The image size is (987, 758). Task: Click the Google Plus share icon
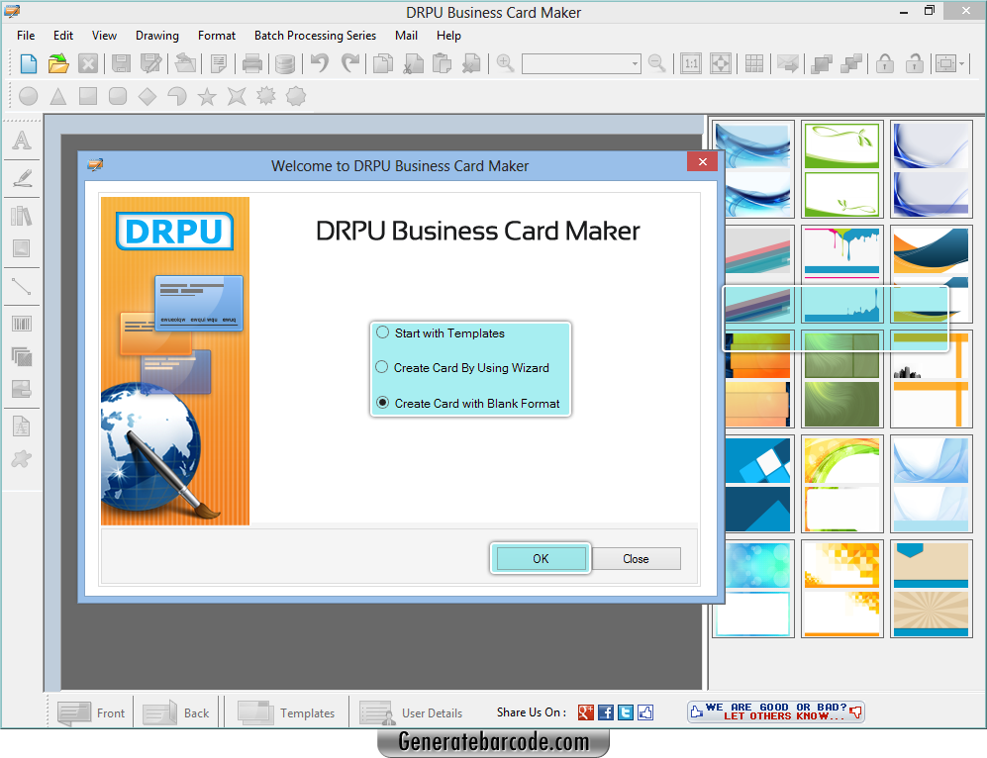[x=586, y=712]
